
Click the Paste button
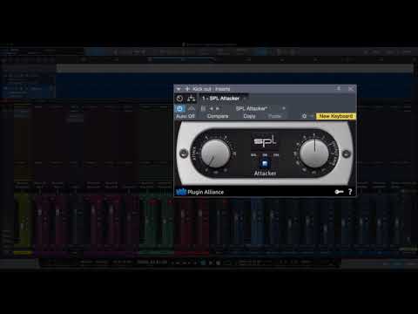click(274, 116)
